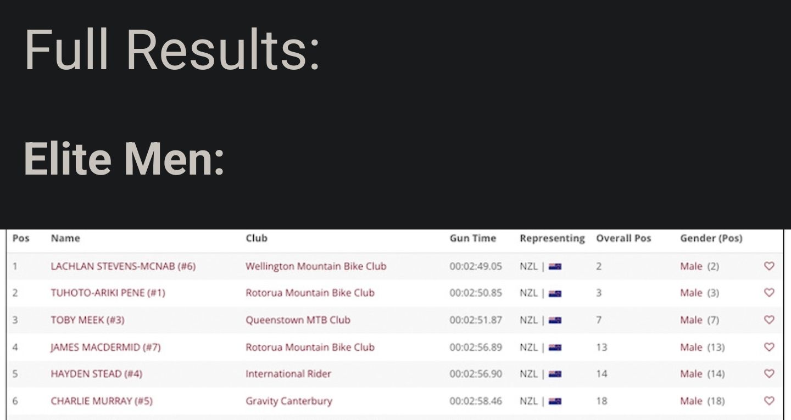
Task: Sort by Overall Pos column header
Action: [623, 238]
